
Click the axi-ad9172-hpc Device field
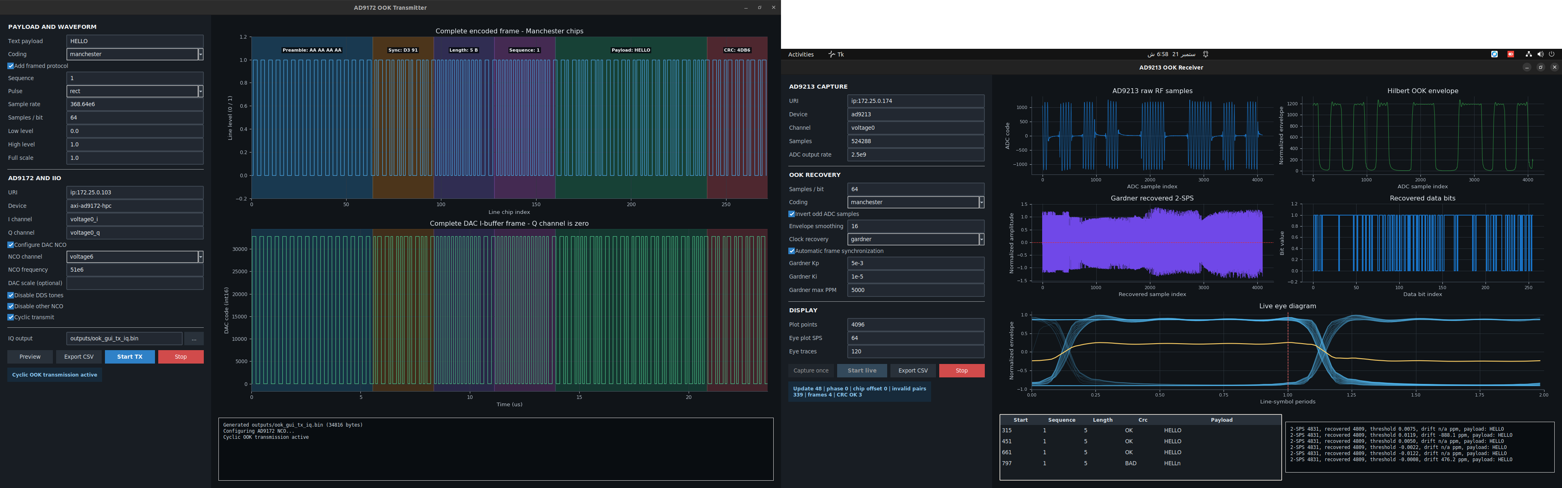tap(135, 205)
